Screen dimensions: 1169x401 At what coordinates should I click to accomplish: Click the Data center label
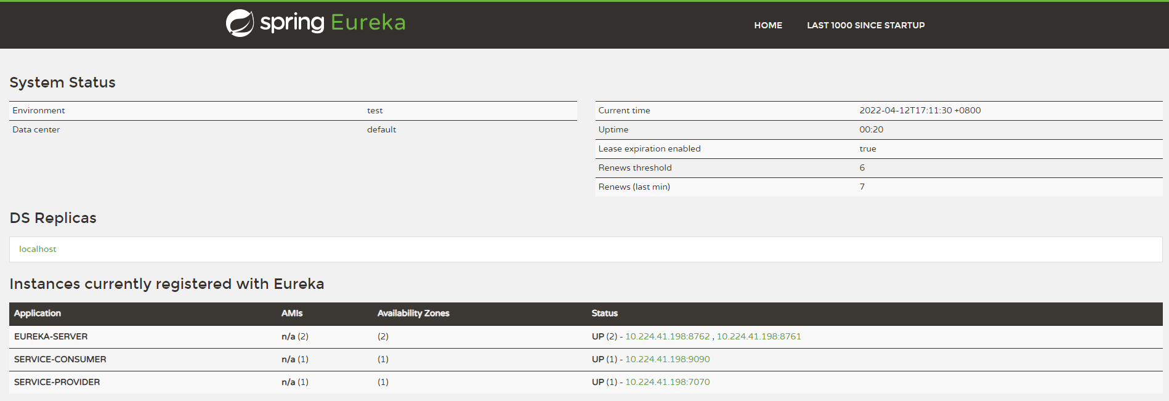point(36,129)
